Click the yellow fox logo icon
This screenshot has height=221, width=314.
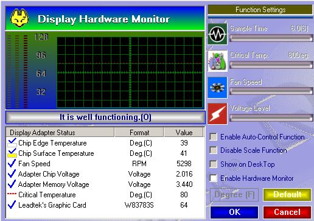pyautogui.click(x=19, y=18)
